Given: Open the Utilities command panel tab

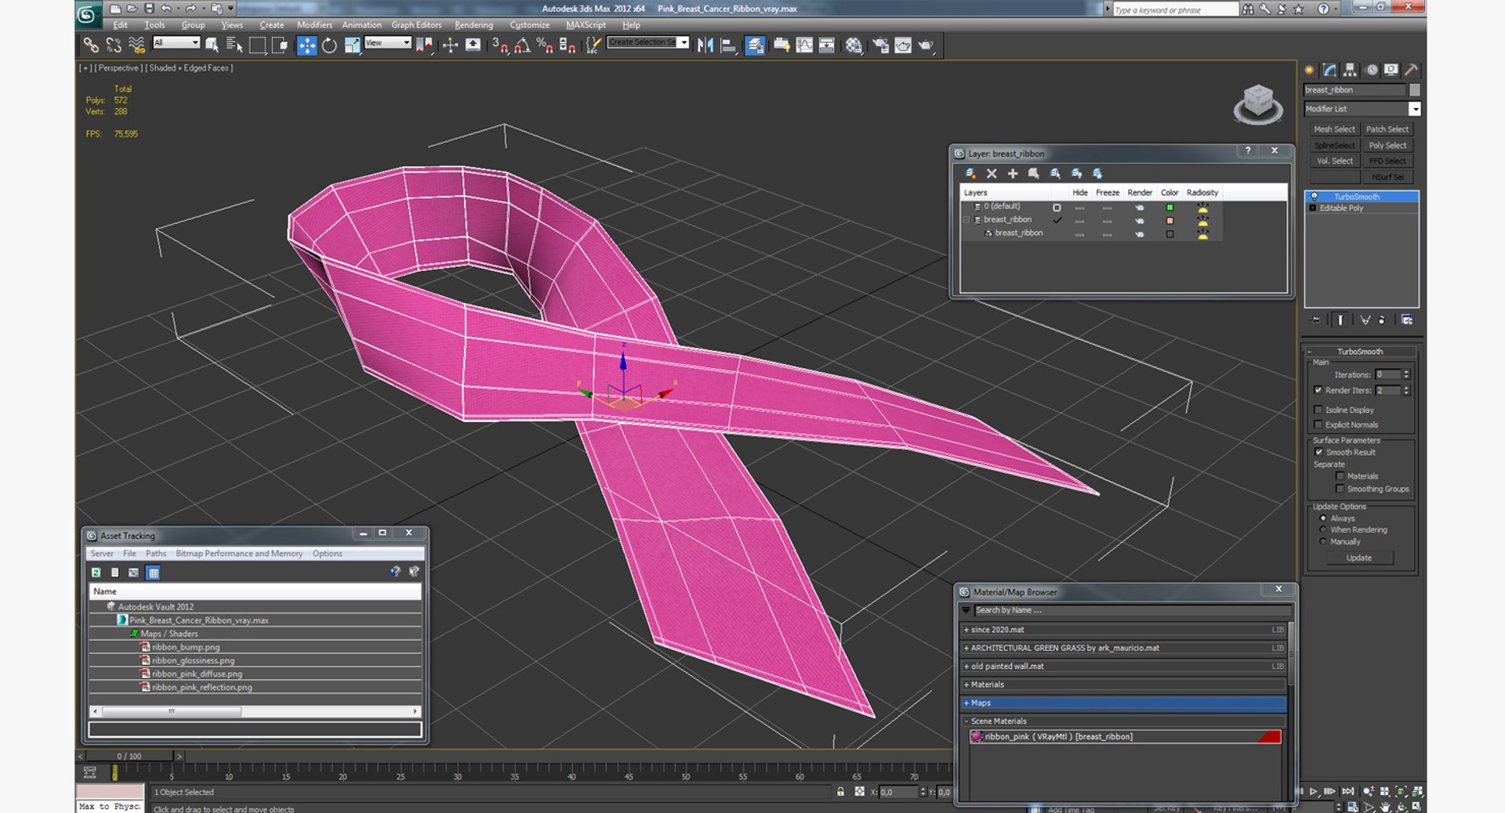Looking at the screenshot, I should click(1411, 70).
